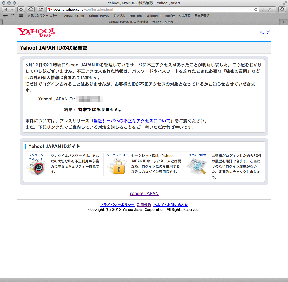Click the iCloud tabs icon
The image size is (288, 282).
click(x=31, y=9)
